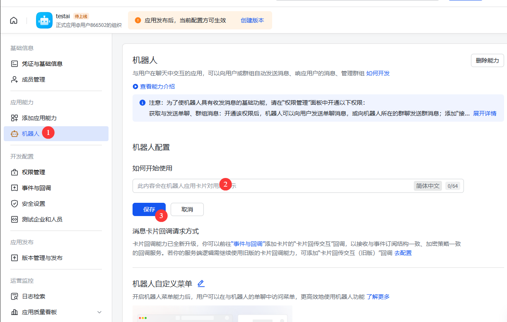Select the 凭证与基础信息 sidebar icon
This screenshot has height=322, width=507.
[14, 63]
